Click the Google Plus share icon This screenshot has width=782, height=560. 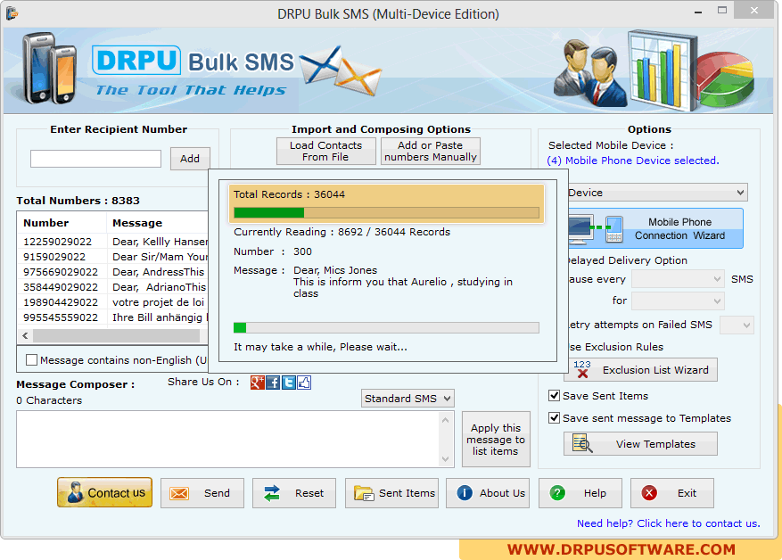pos(258,383)
